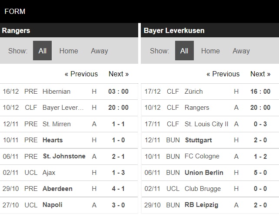View the Union Berlin 5 - 0 match
This screenshot has height=223, width=279.
pos(210,173)
